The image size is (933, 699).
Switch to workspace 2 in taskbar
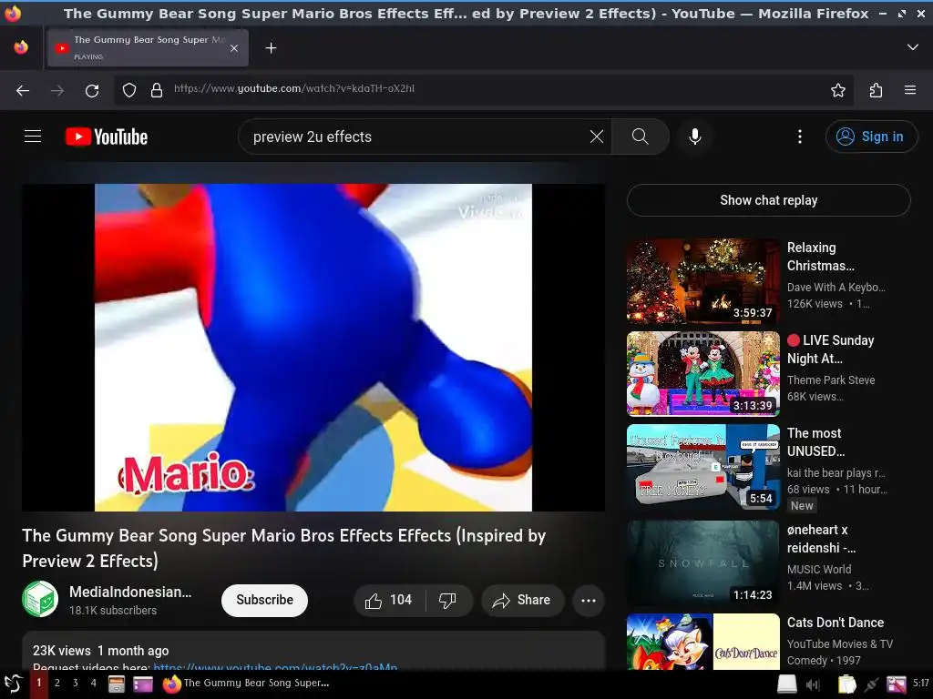pyautogui.click(x=57, y=683)
